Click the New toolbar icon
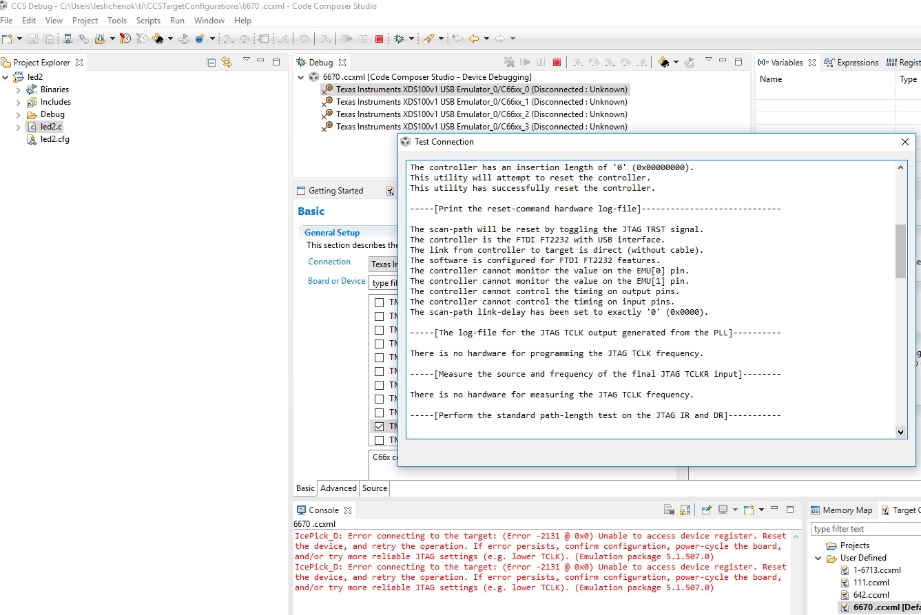This screenshot has width=921, height=615. click(x=8, y=39)
